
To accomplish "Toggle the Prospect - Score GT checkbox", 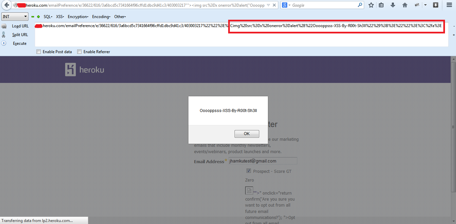I will (249, 171).
